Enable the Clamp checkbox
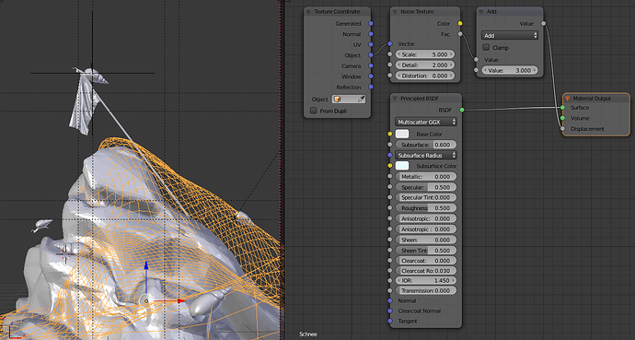 487,47
